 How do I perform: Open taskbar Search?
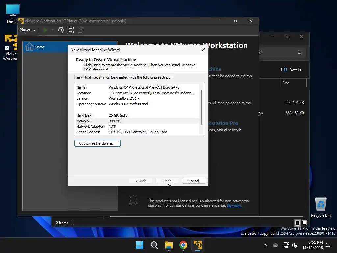[x=154, y=245]
